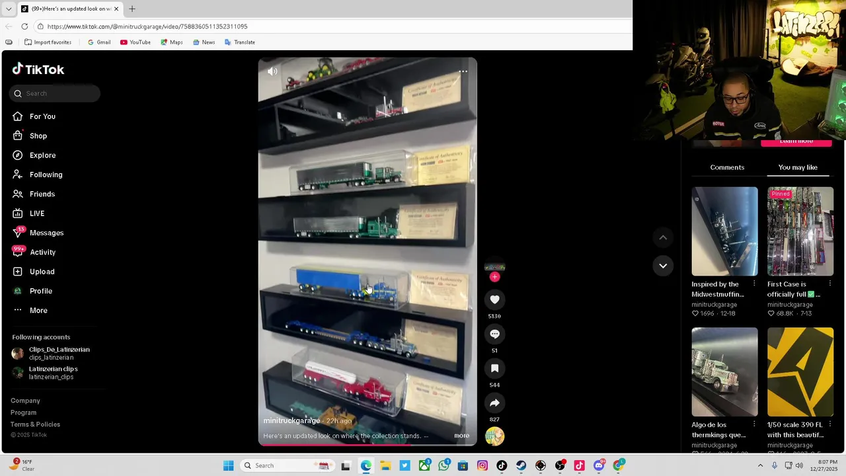846x476 pixels.
Task: Focus the TikTok search field
Action: point(55,93)
